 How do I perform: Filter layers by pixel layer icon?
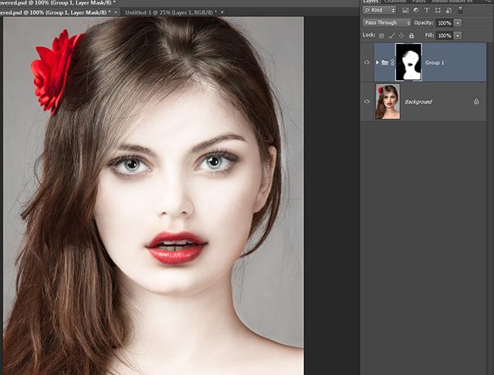point(405,11)
